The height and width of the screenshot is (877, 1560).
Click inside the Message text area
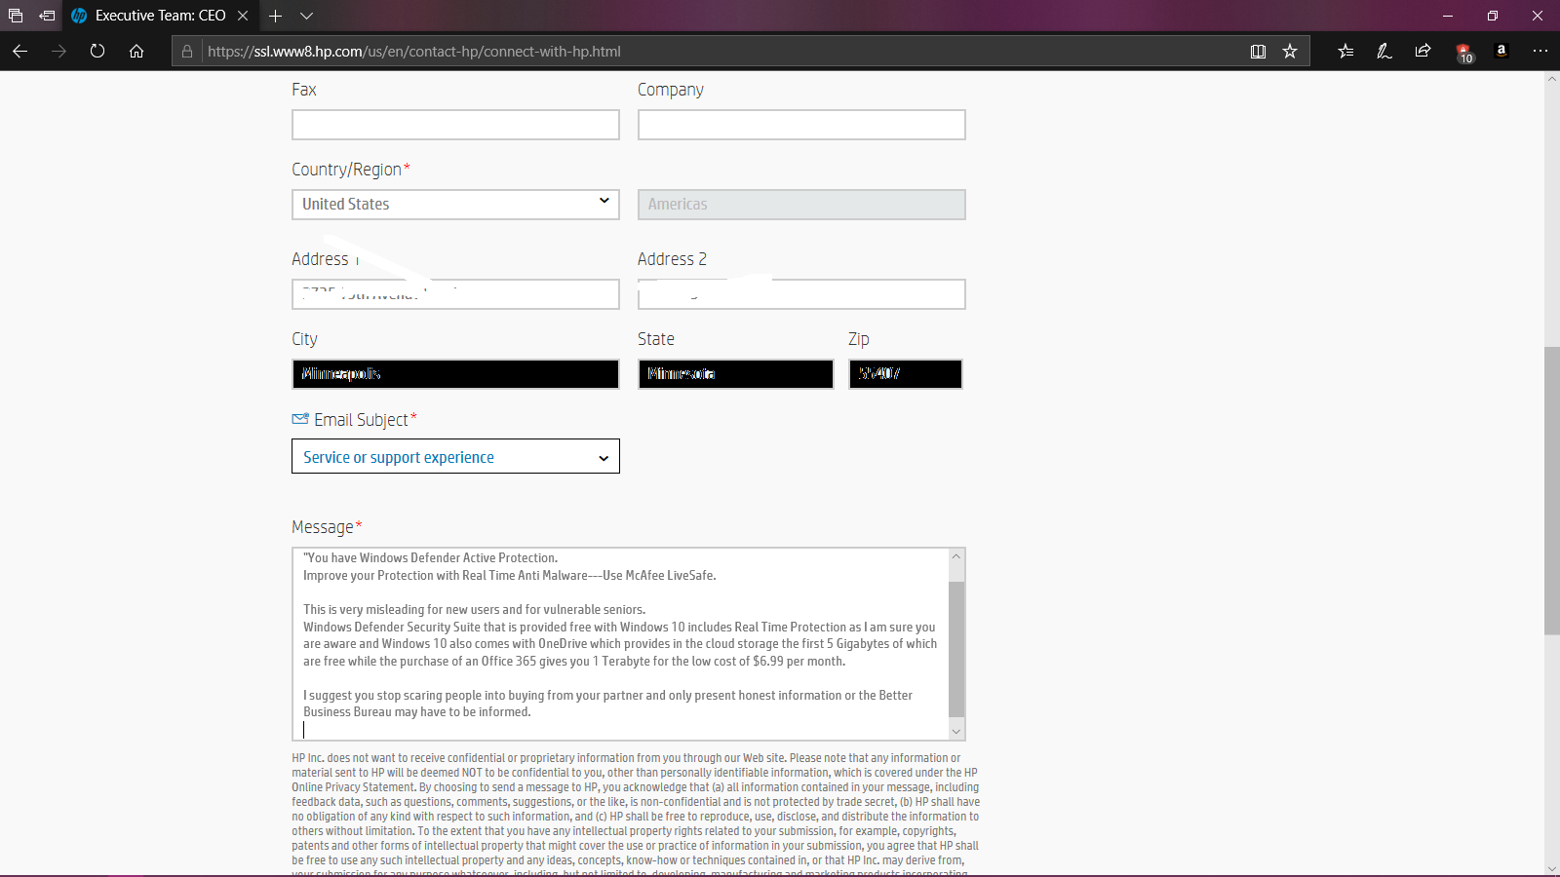[620, 644]
